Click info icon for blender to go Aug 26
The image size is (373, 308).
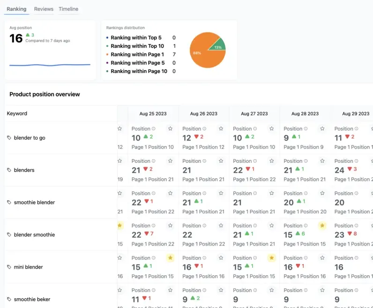tap(204, 129)
